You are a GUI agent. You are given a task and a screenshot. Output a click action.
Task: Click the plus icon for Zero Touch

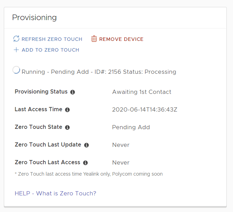point(16,50)
